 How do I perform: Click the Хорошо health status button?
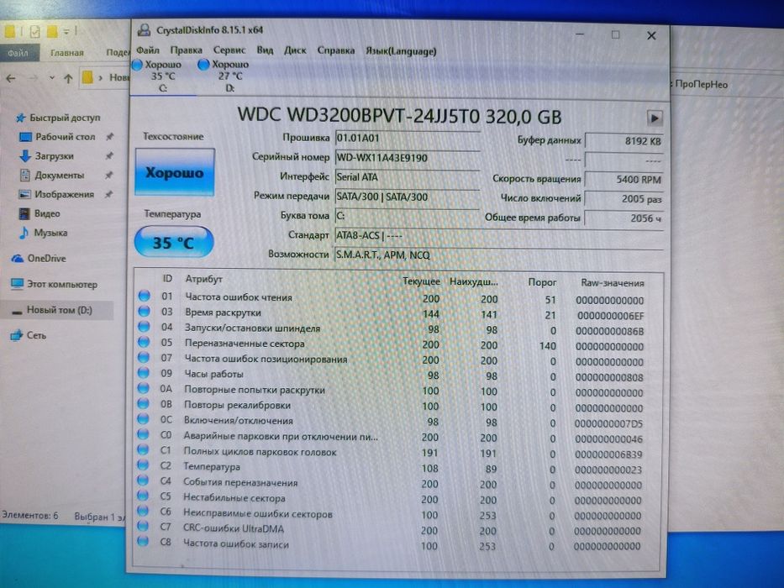[175, 172]
